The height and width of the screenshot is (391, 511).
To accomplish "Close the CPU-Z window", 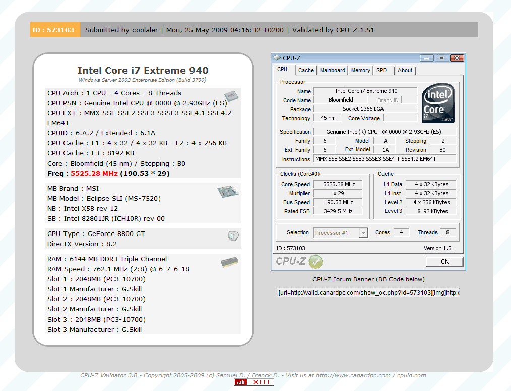I will click(457, 58).
